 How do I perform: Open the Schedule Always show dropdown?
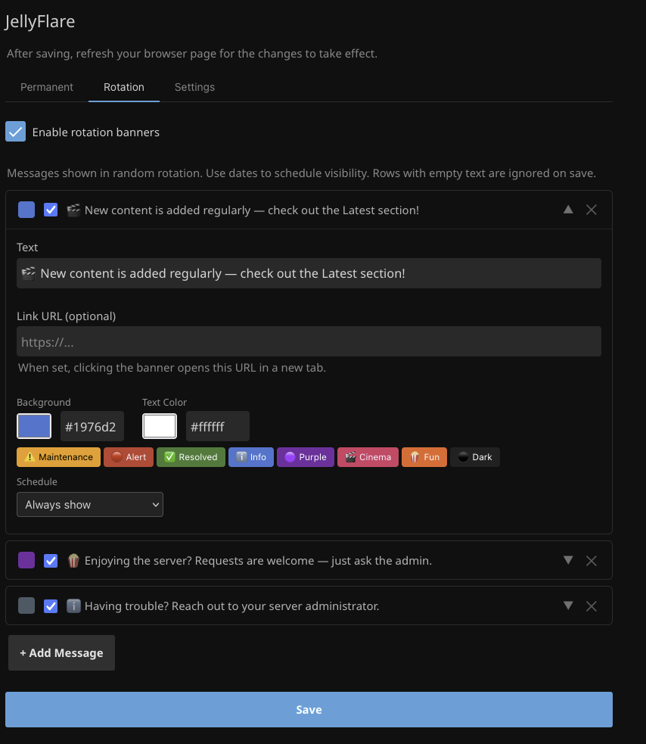tap(90, 504)
